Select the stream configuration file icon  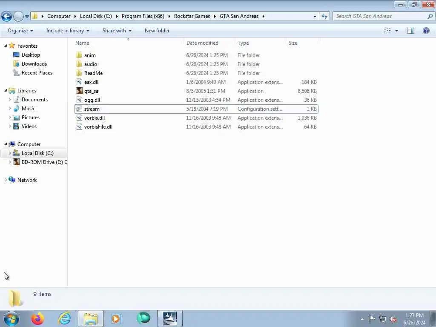(x=79, y=109)
